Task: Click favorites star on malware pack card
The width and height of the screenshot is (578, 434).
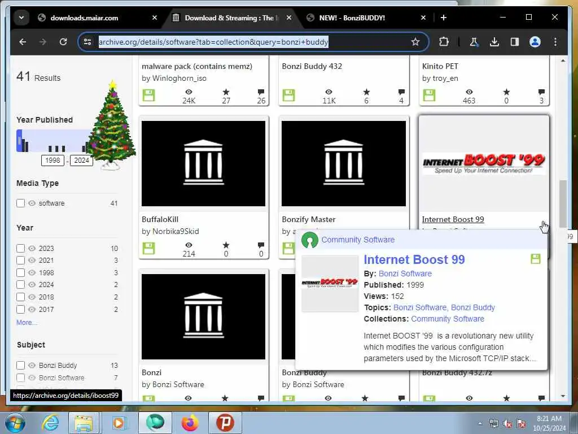Action: pyautogui.click(x=226, y=92)
